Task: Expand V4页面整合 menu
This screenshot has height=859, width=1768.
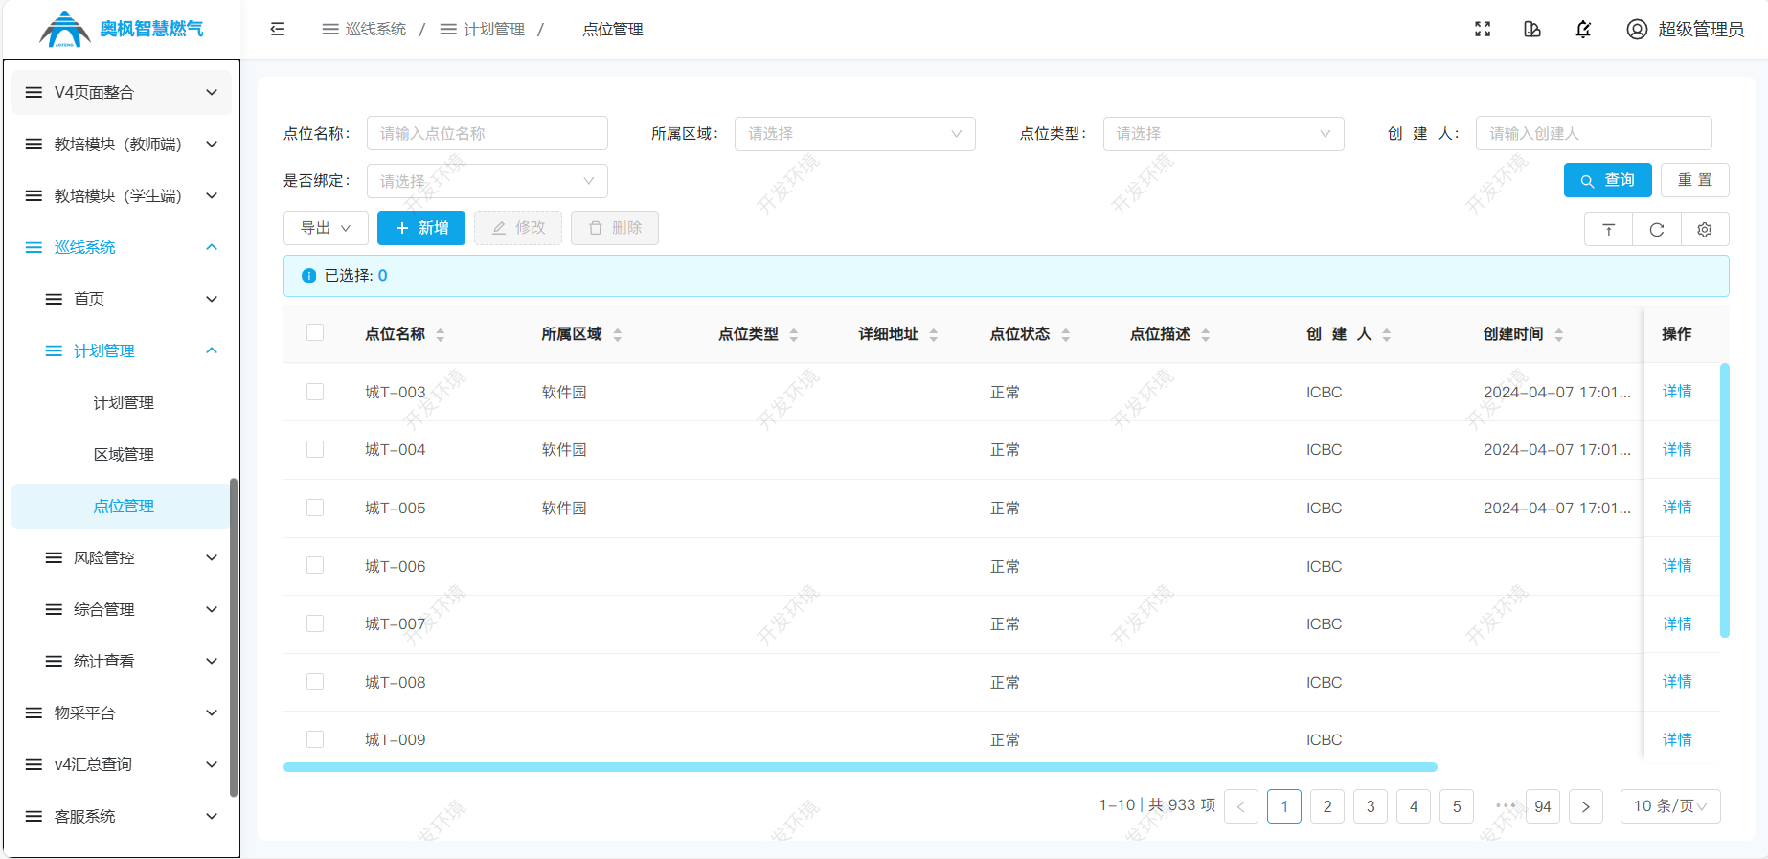Action: (x=121, y=92)
